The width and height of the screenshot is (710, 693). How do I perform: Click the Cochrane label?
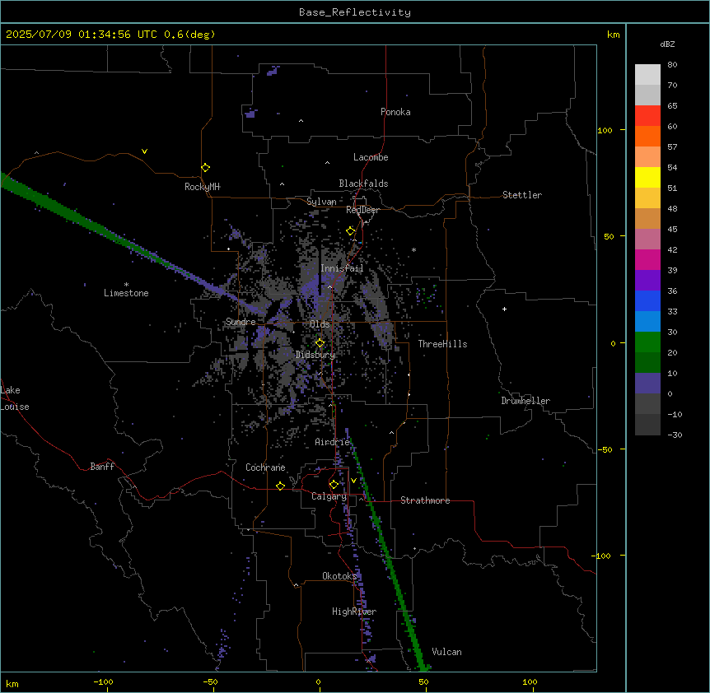point(265,467)
